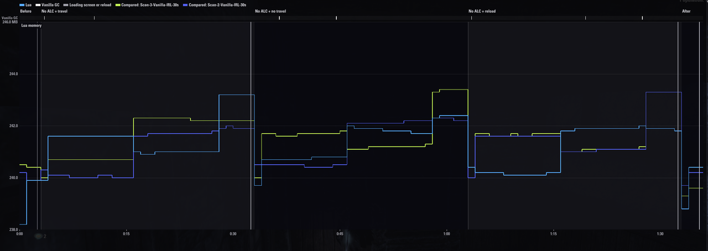Click the 238.0 y-axis tick label

point(13,229)
